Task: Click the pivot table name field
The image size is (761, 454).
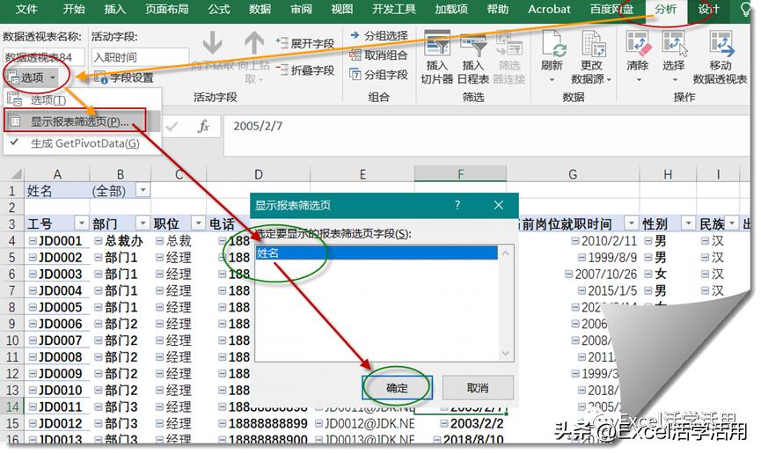Action: pos(44,57)
